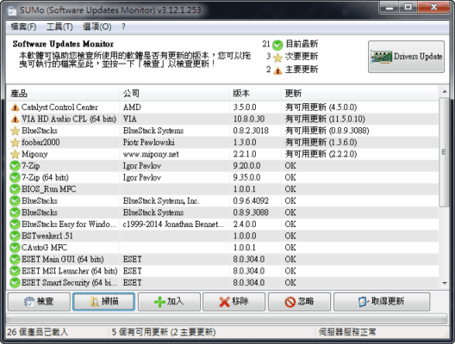Click the warning icon next to VIA HD Audio CPL
Image resolution: width=455 pixels, height=344 pixels.
pyautogui.click(x=15, y=119)
